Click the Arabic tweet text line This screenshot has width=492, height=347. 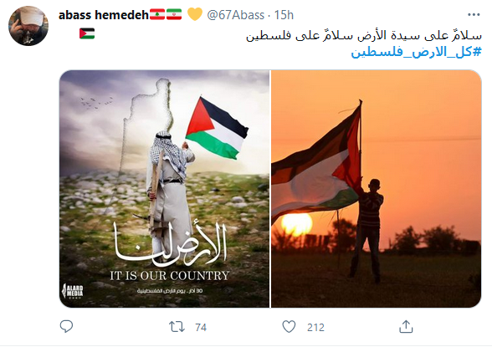click(x=364, y=35)
